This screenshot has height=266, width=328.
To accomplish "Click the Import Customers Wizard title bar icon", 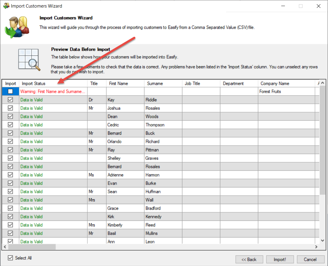I will click(x=6, y=6).
